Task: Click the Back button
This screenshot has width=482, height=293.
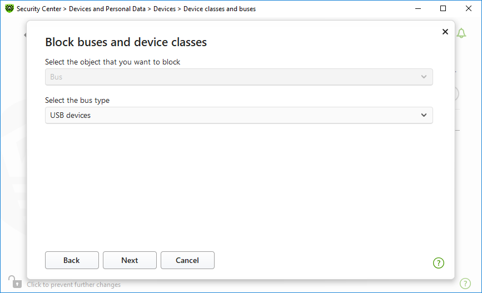Action: click(x=72, y=260)
